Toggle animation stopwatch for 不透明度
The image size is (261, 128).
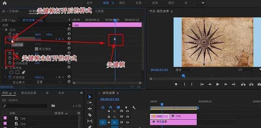click(x=10, y=77)
